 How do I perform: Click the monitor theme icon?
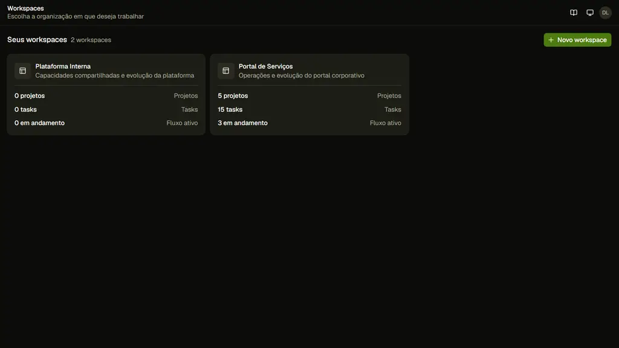point(590,13)
